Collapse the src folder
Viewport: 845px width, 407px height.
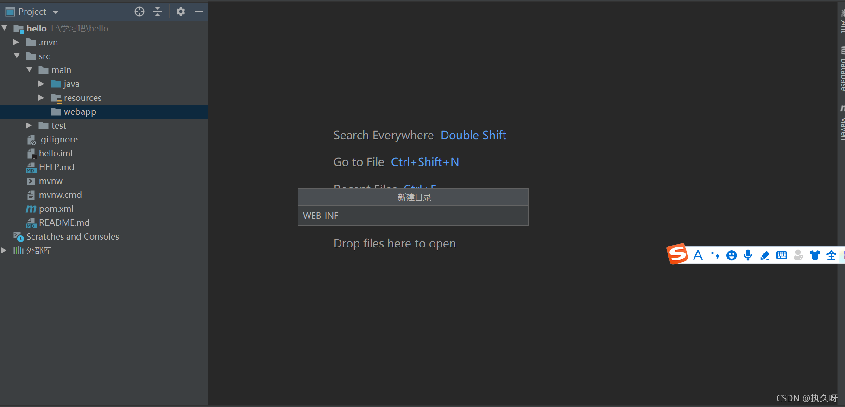coord(17,56)
